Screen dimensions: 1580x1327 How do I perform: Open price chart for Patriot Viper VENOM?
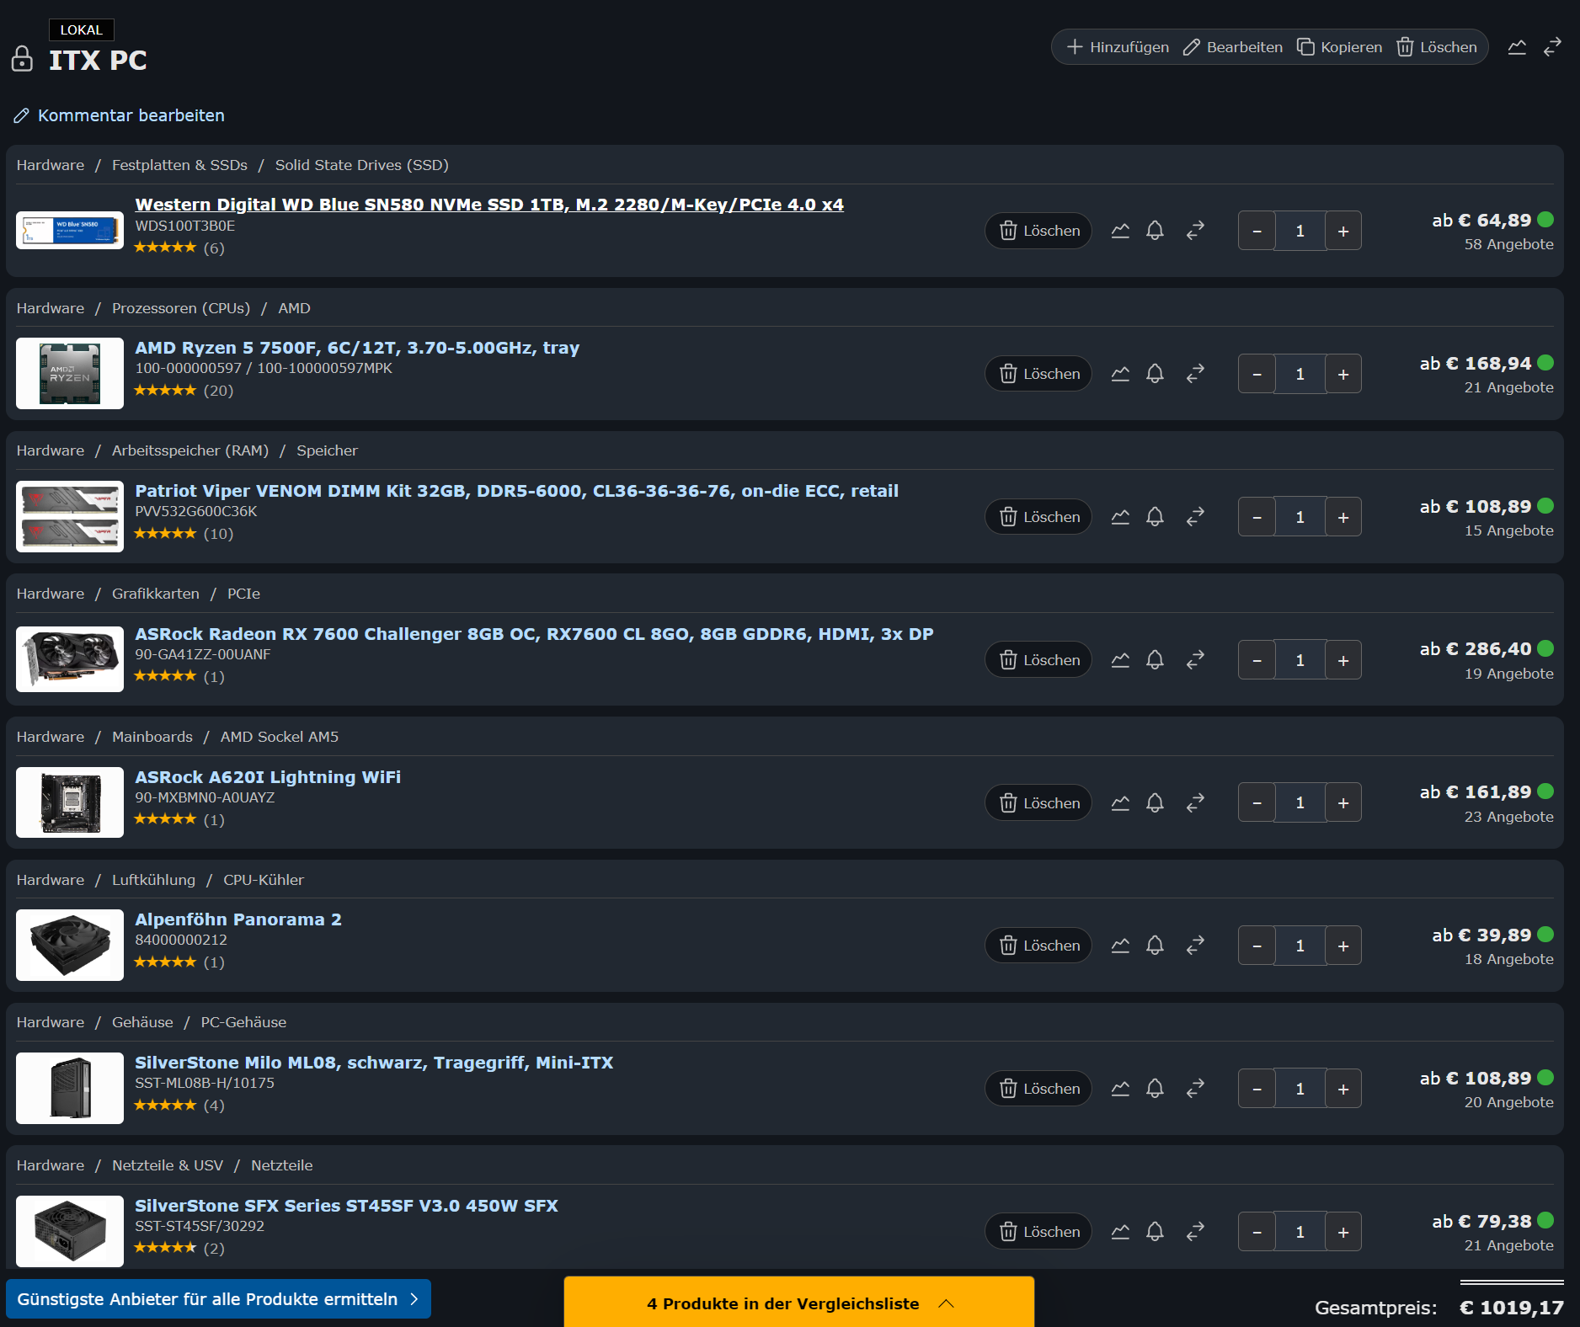(1119, 517)
